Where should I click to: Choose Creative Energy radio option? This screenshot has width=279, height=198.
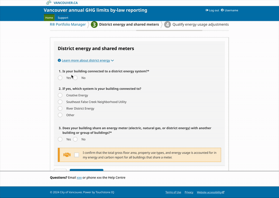tap(60, 95)
